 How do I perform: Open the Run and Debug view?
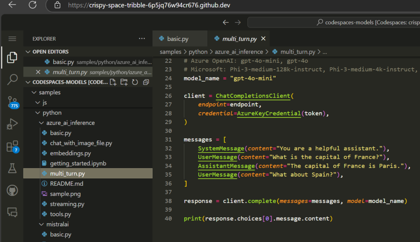click(x=12, y=124)
